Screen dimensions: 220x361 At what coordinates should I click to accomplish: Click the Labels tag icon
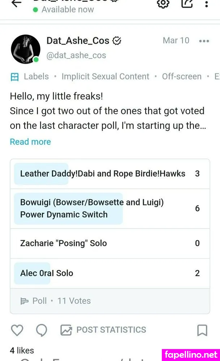14,76
